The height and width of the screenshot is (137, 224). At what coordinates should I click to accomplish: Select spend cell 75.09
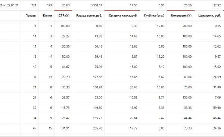pos(98,67)
